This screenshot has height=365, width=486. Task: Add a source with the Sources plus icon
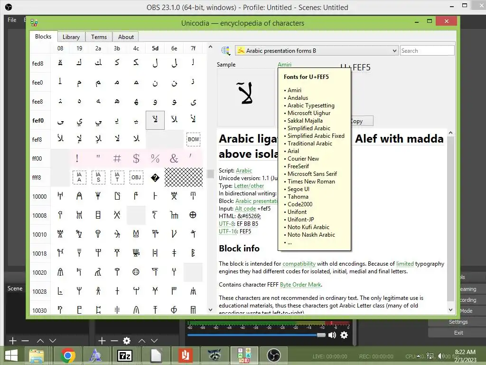point(102,341)
